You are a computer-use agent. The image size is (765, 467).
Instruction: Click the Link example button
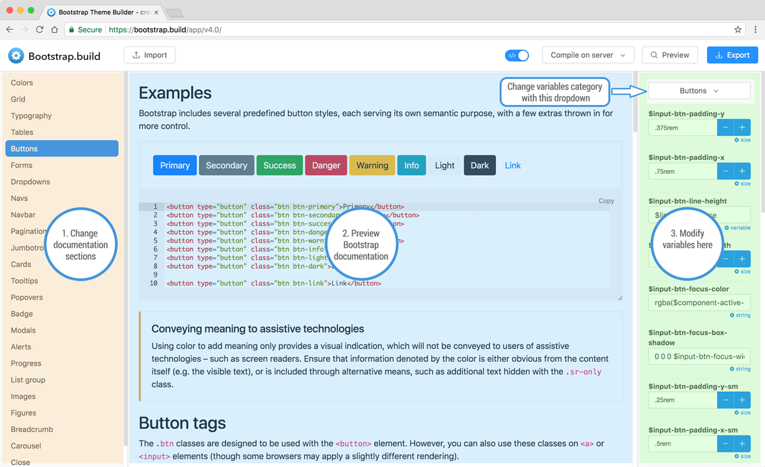click(513, 165)
